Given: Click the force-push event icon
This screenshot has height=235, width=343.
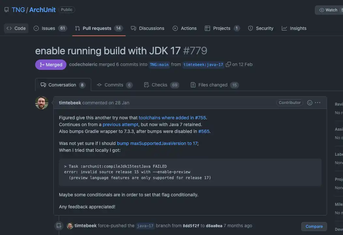Looking at the screenshot, I should [x=59, y=226].
